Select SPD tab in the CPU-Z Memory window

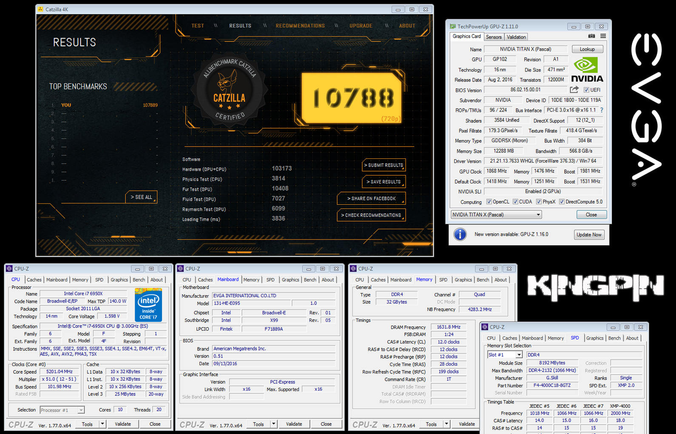point(443,280)
